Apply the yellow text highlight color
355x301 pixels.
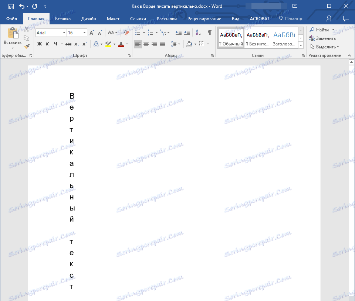coord(108,44)
